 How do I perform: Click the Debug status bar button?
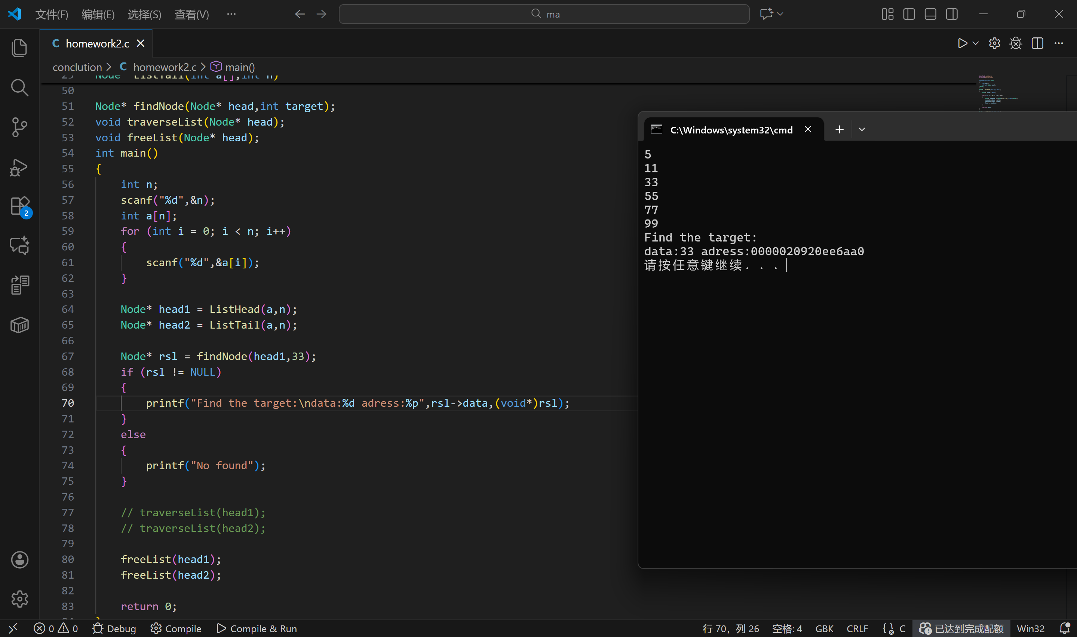[x=114, y=628]
